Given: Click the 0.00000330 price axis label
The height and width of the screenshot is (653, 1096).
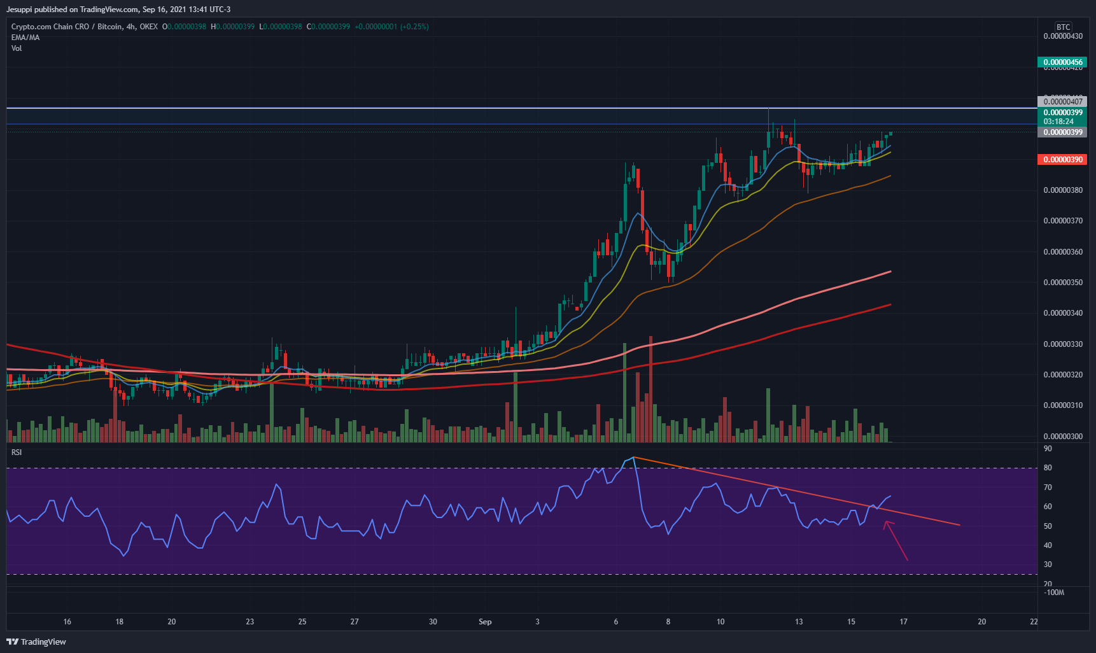Looking at the screenshot, I should [1063, 344].
